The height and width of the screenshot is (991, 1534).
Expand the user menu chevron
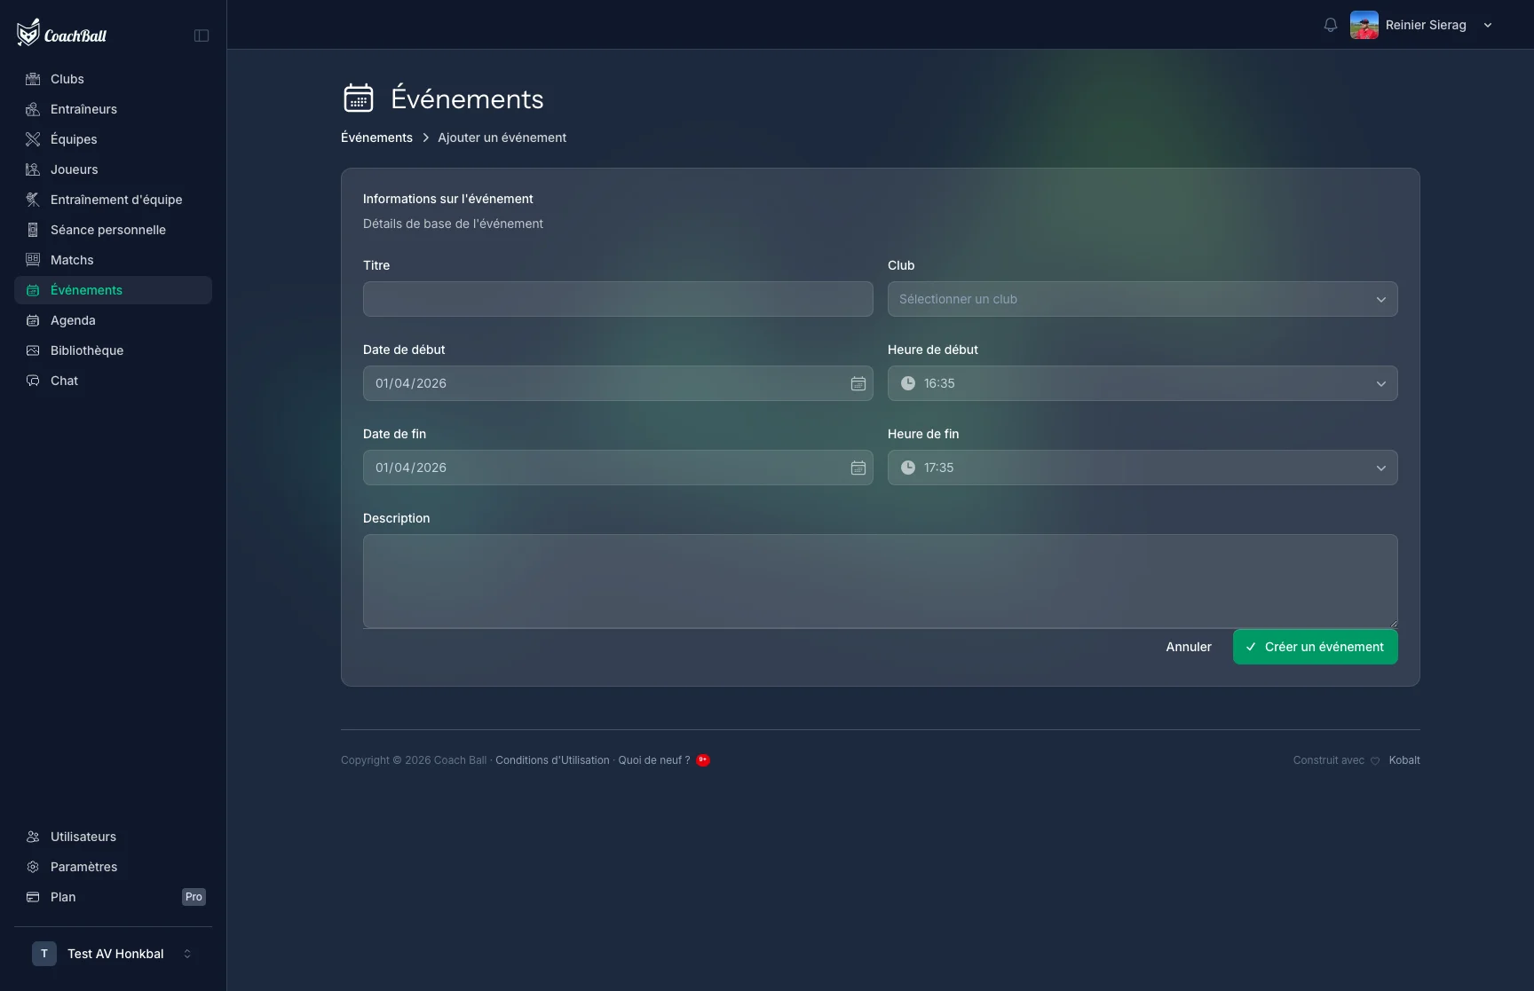tap(1488, 25)
